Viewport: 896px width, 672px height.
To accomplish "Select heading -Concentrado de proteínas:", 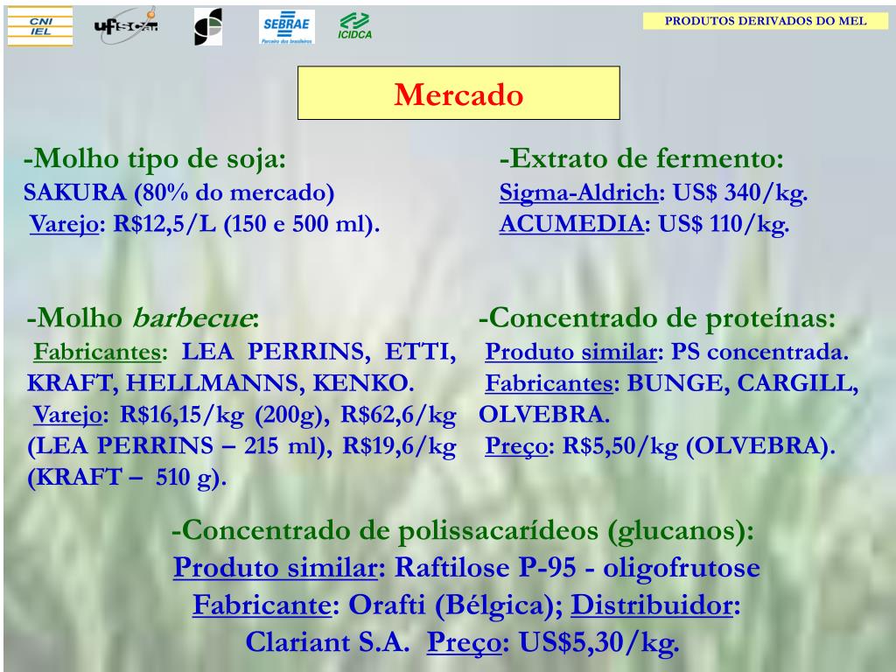I will (x=657, y=318).
